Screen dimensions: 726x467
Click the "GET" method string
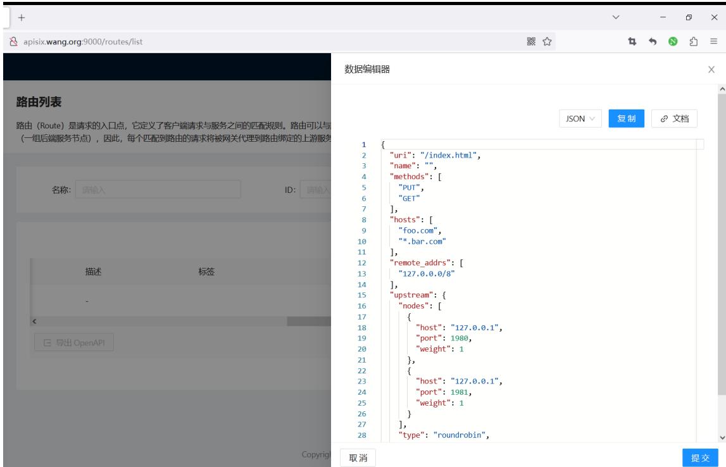[409, 198]
